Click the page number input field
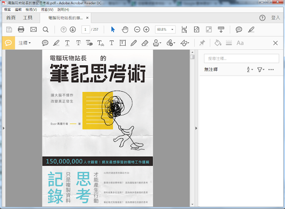 point(85,29)
